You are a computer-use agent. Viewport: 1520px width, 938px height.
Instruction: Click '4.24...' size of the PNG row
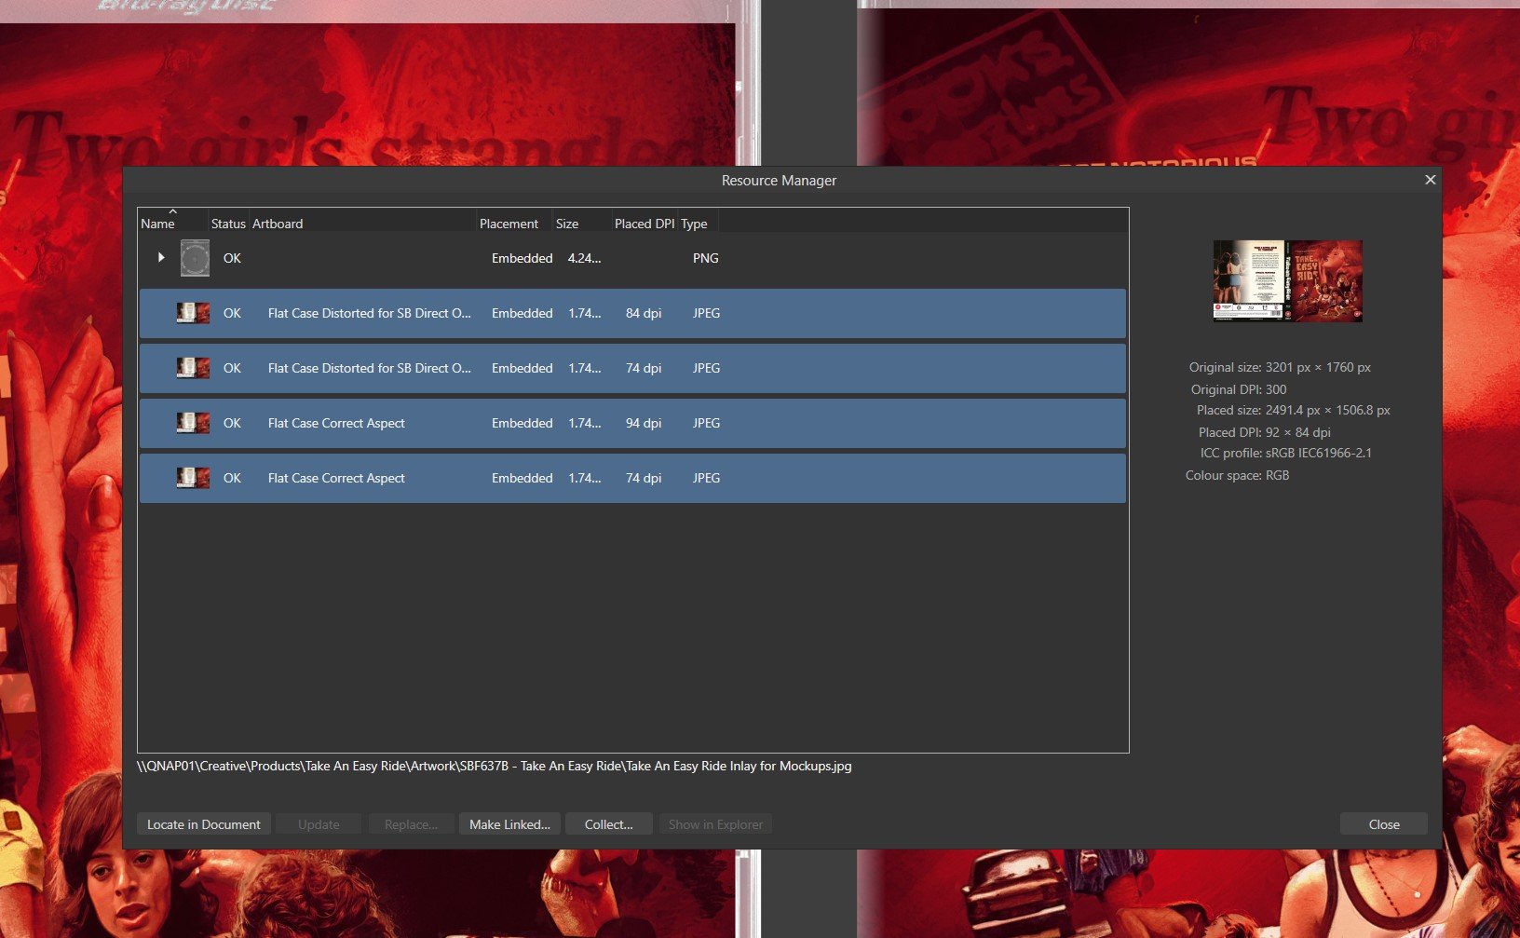(585, 258)
